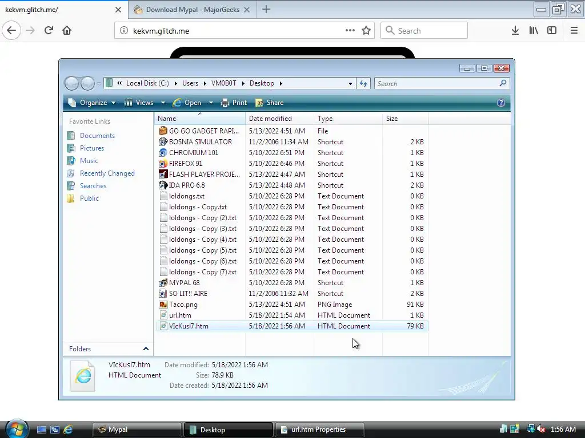Expand the VM0B0T breadcrumb arrow

pyautogui.click(x=243, y=83)
